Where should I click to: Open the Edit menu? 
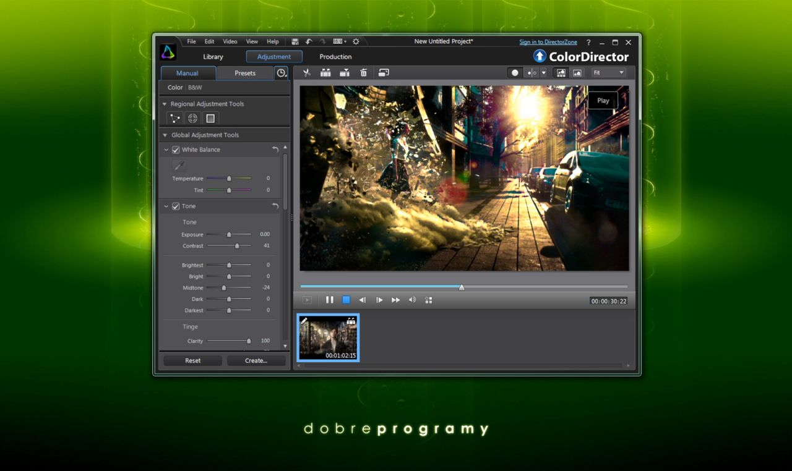[x=210, y=41]
